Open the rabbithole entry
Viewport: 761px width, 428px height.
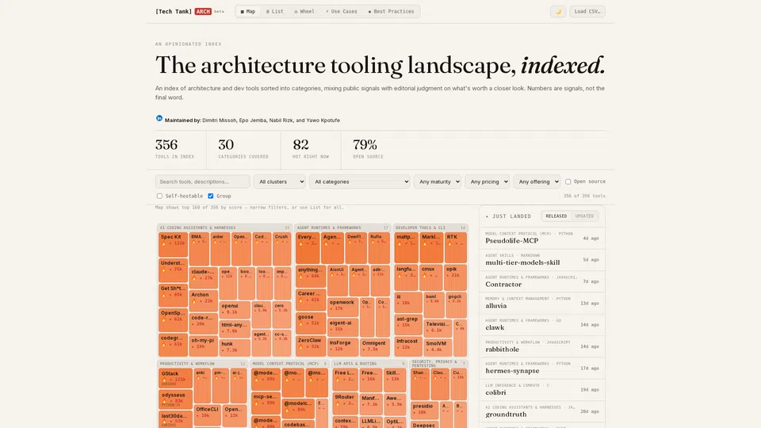(x=542, y=346)
